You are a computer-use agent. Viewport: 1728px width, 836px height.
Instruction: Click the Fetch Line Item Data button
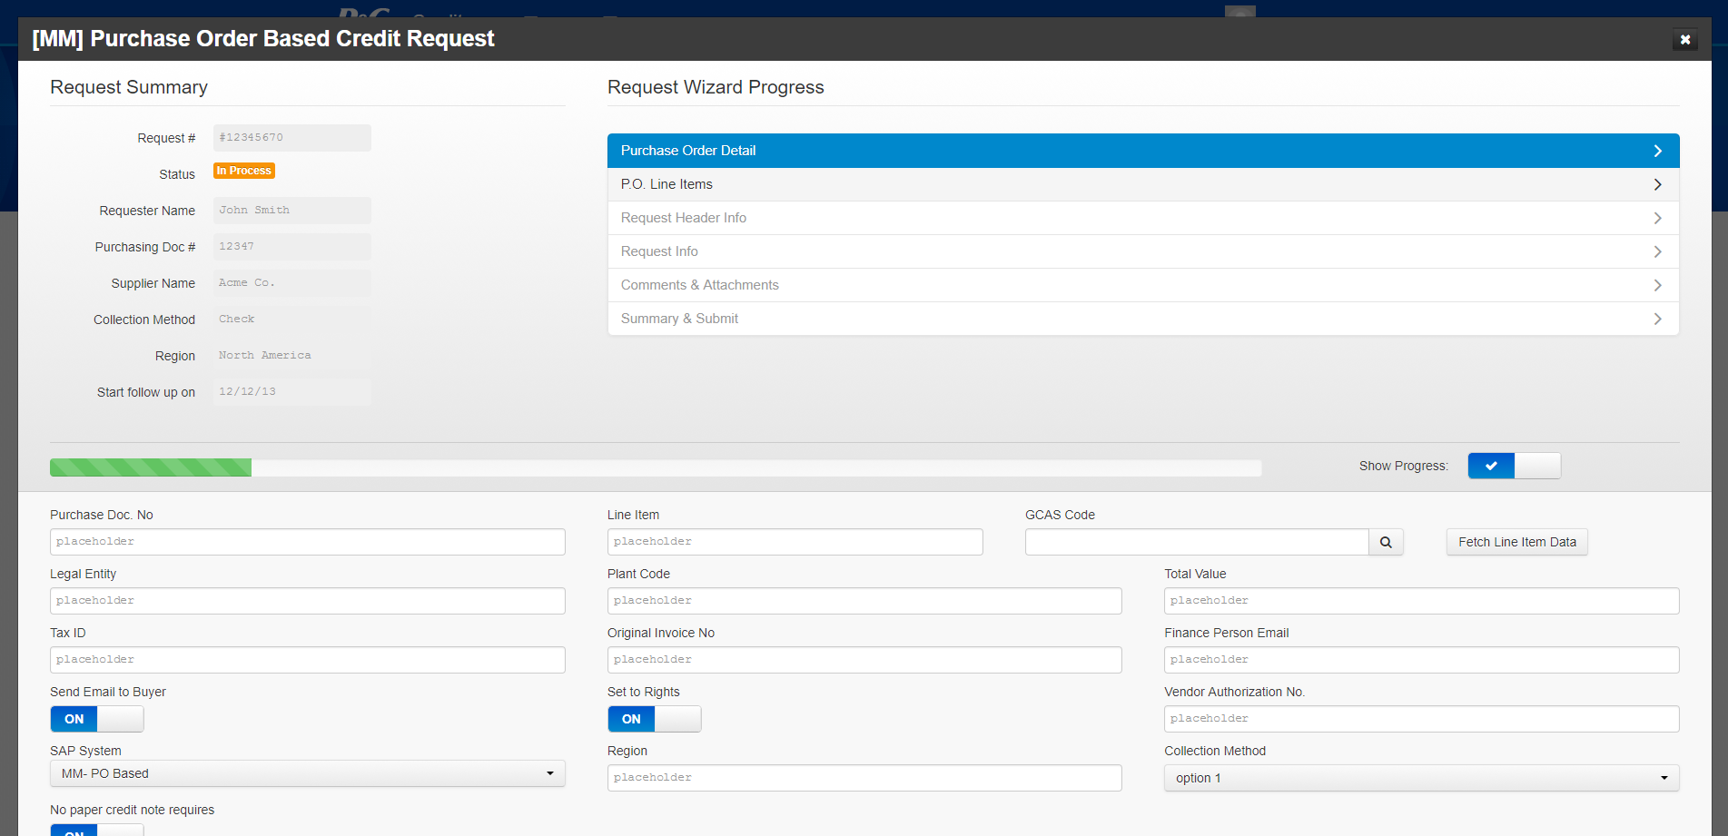tap(1516, 542)
